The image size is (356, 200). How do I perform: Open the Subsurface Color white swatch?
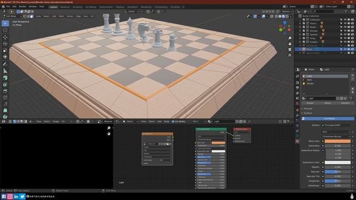338,162
